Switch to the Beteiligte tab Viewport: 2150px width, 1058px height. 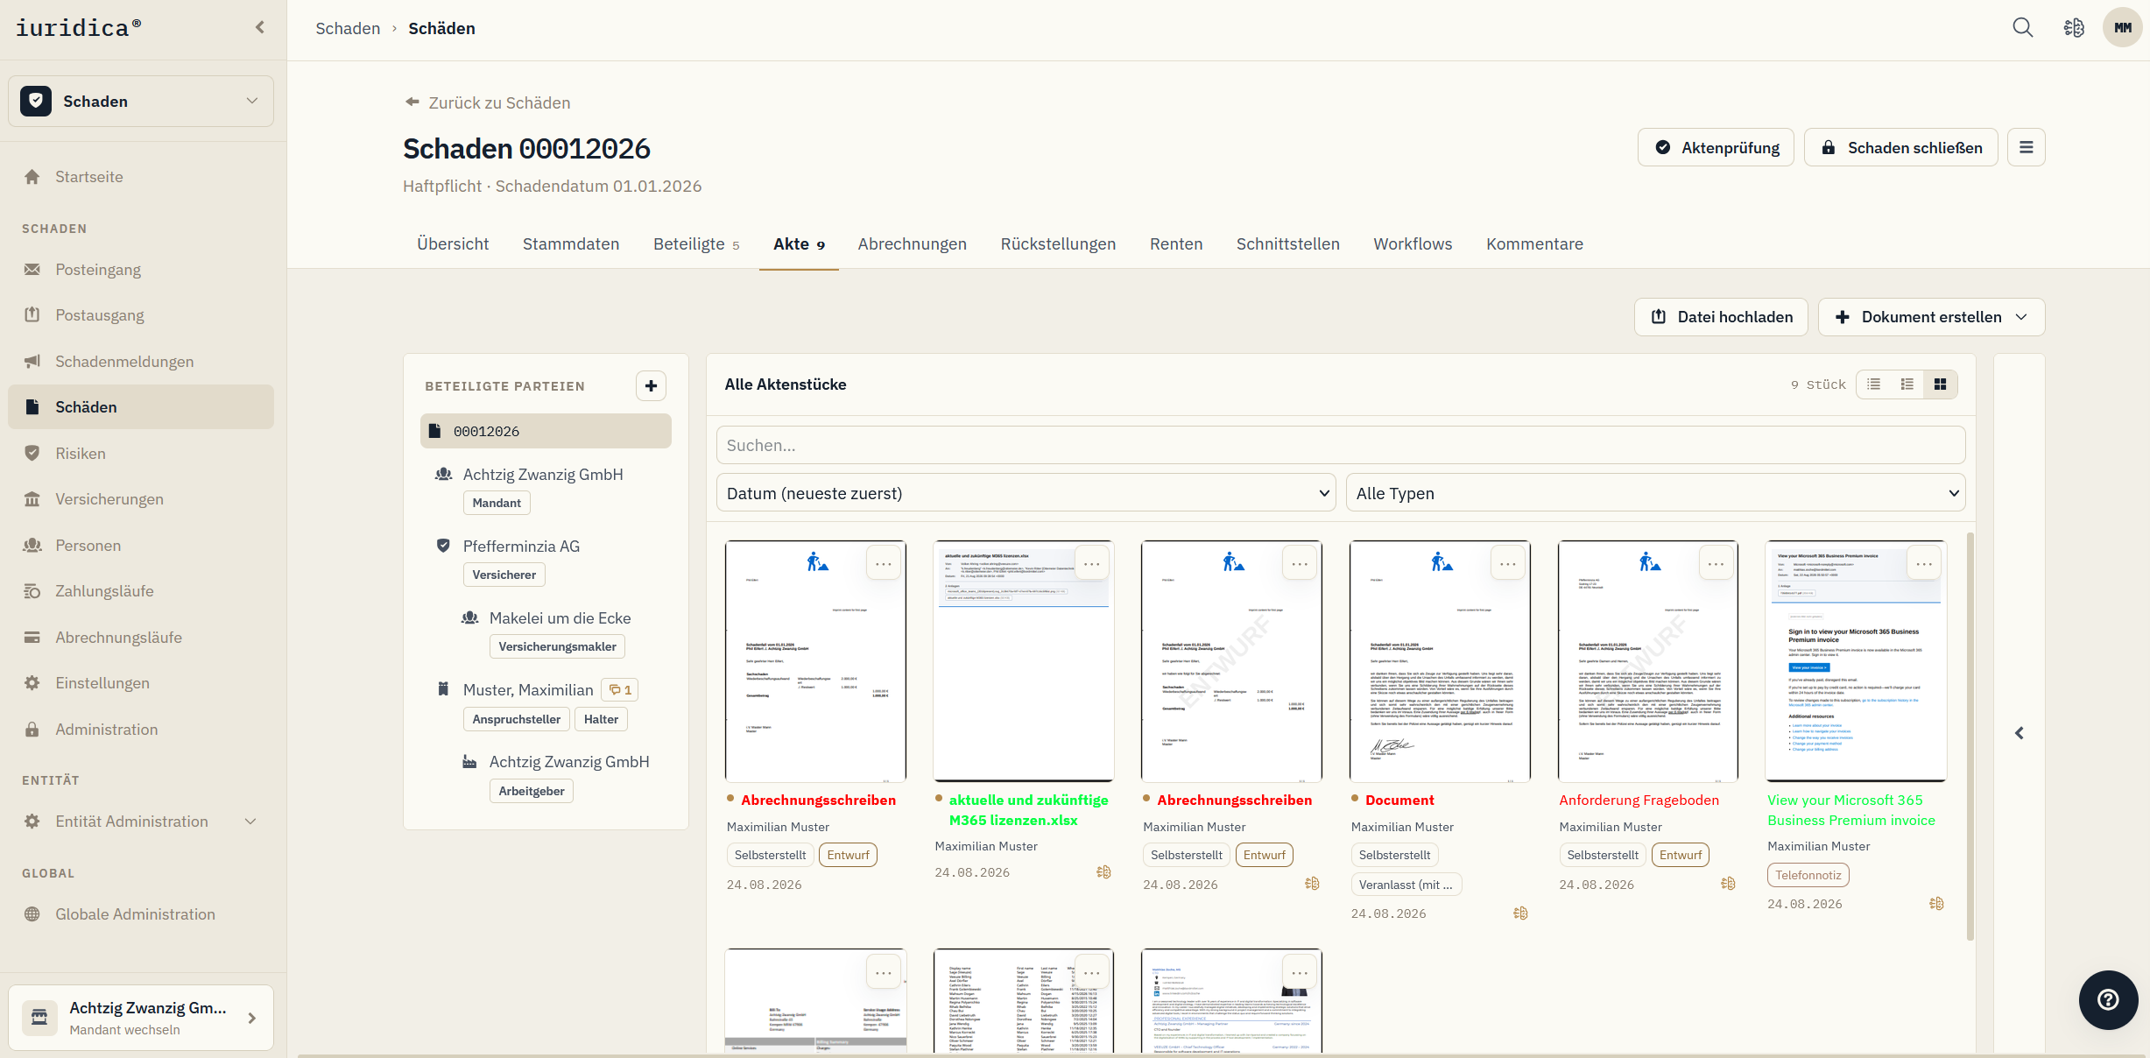click(x=696, y=244)
